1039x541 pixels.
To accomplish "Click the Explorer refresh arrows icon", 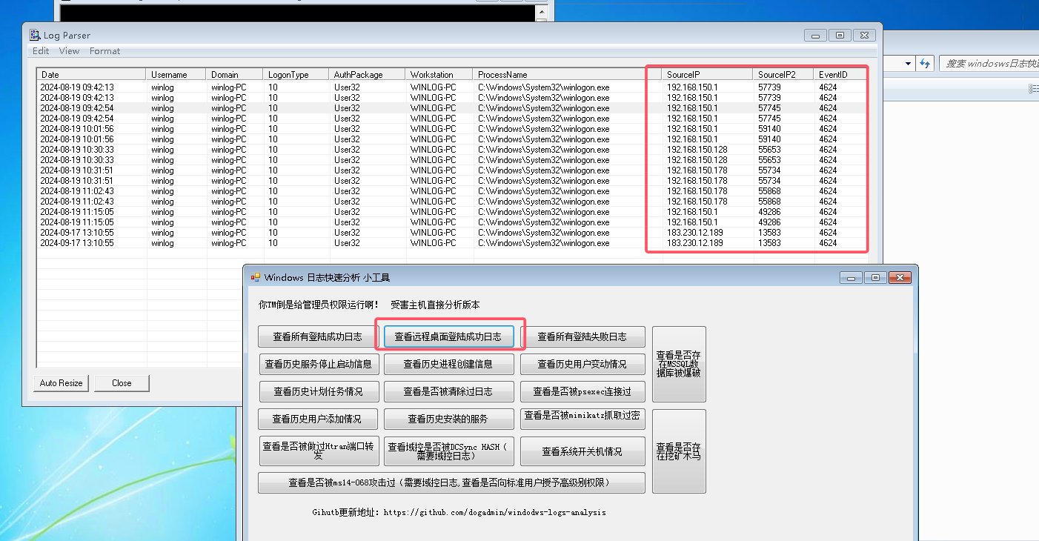I will pyautogui.click(x=925, y=64).
